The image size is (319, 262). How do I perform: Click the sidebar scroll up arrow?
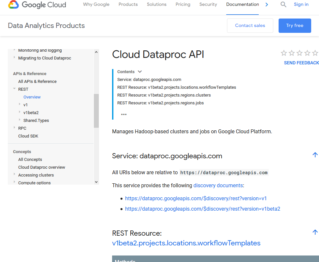click(x=96, y=52)
